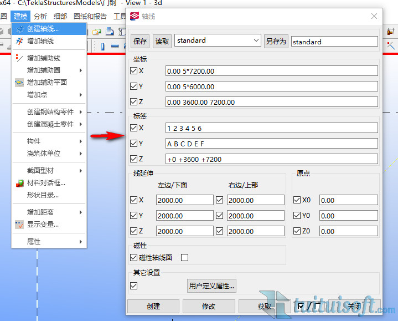This screenshot has height=321, width=398.
Task: Expand the 增加辅助圆 submenu
Action: click(x=81, y=70)
